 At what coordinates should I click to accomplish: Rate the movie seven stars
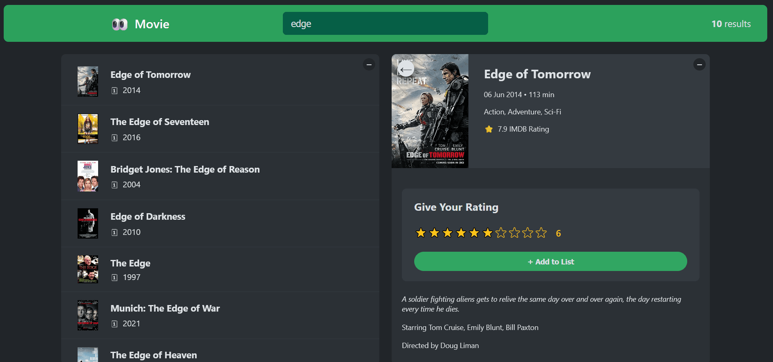tap(501, 233)
